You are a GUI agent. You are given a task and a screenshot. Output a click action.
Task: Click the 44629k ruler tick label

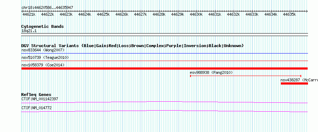178,15
